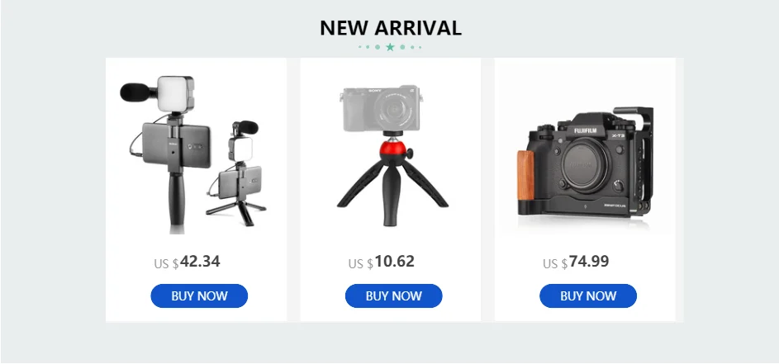Screen dimensions: 779x364
Task: Click the black tripod legs of the mini tripod
Action: pyautogui.click(x=392, y=191)
